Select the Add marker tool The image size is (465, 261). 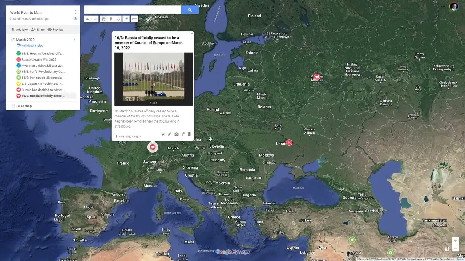[x=111, y=19]
